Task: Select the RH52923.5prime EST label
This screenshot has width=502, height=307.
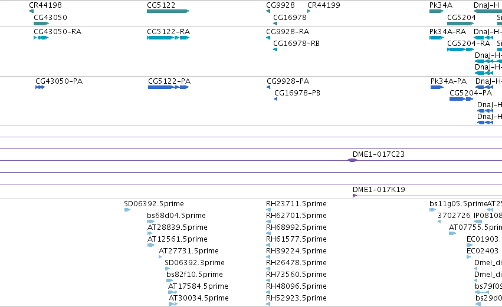Action: pos(297,298)
